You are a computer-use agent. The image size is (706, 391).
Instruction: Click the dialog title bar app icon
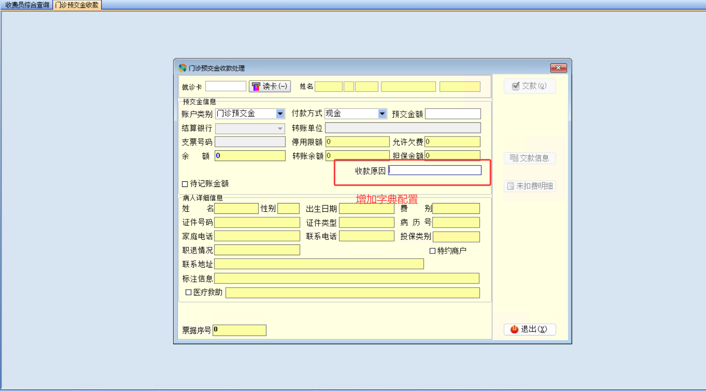point(182,68)
